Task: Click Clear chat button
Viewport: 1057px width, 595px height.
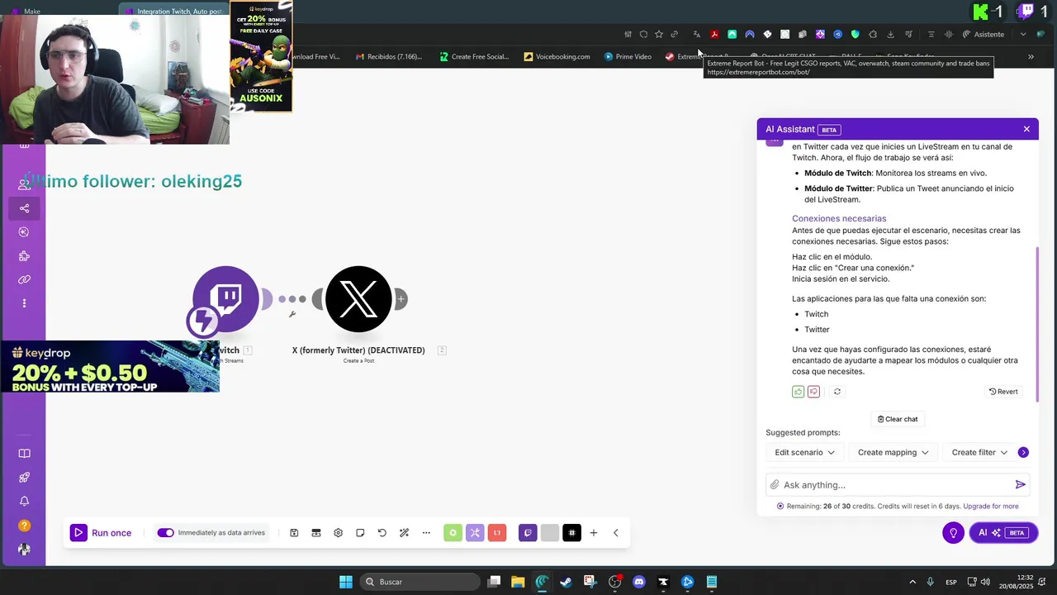Action: (x=898, y=419)
